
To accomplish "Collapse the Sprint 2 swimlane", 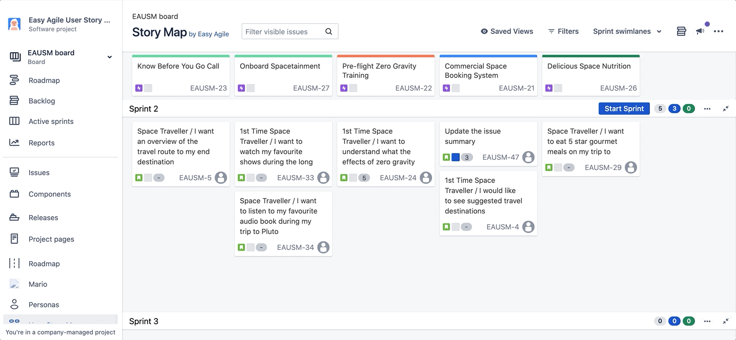I will pyautogui.click(x=726, y=109).
